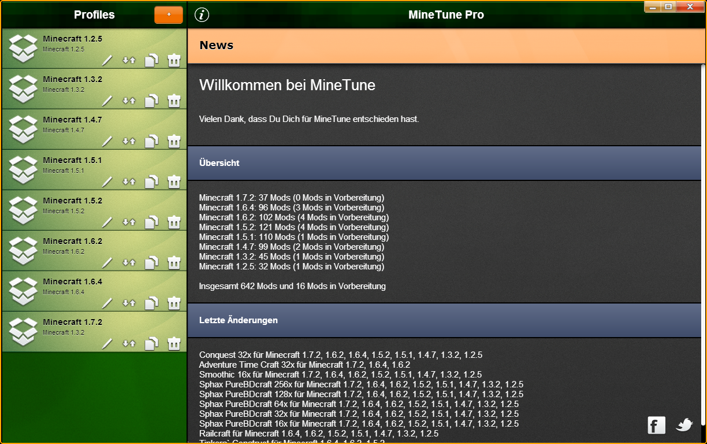Edit the Minecraft 1.7.2 profile with the pencil

point(107,343)
